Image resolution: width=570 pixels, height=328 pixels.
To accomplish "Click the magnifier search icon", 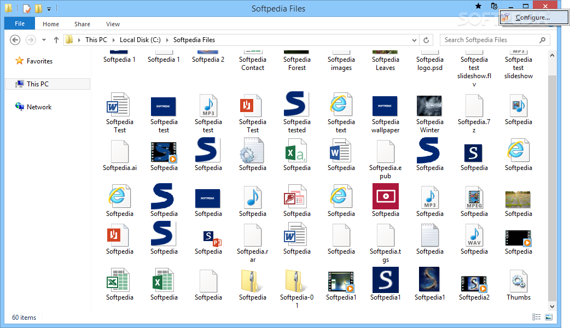I will [542, 40].
